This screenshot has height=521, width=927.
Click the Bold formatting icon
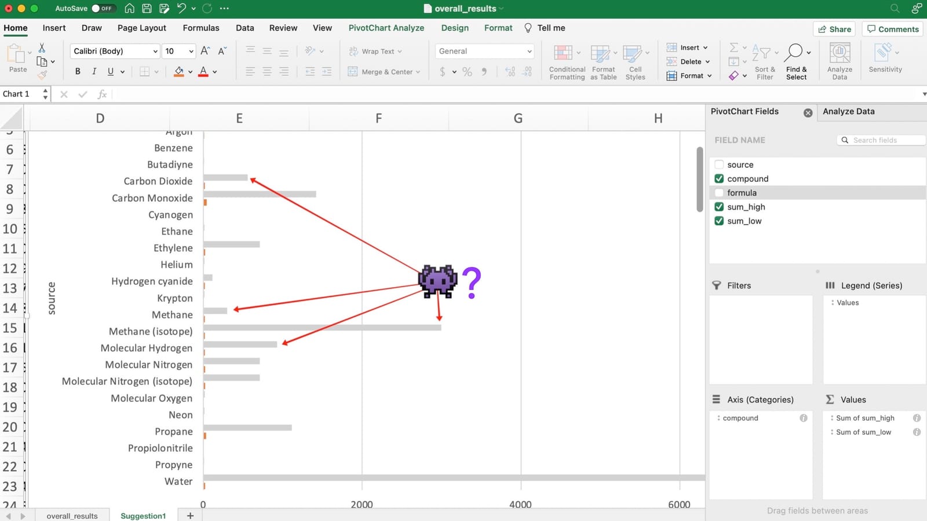78,71
